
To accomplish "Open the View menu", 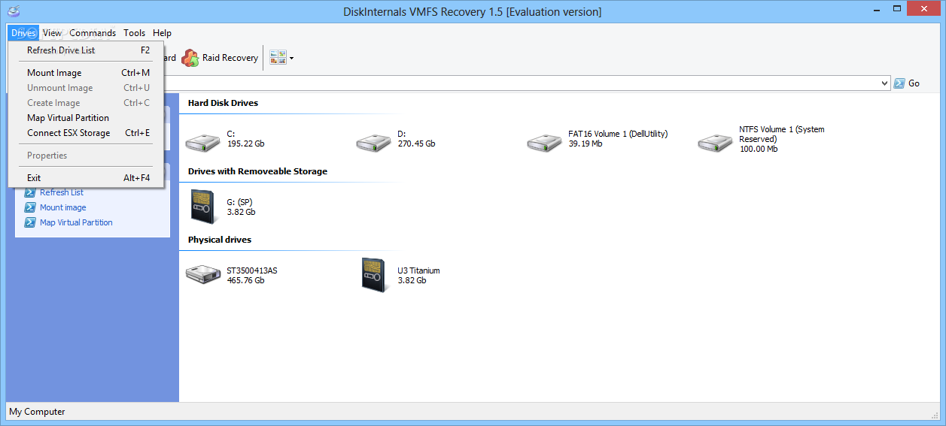I will 52,33.
